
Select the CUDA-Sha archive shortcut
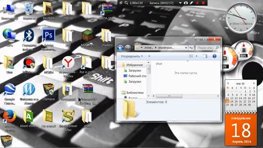pyautogui.click(x=107, y=11)
